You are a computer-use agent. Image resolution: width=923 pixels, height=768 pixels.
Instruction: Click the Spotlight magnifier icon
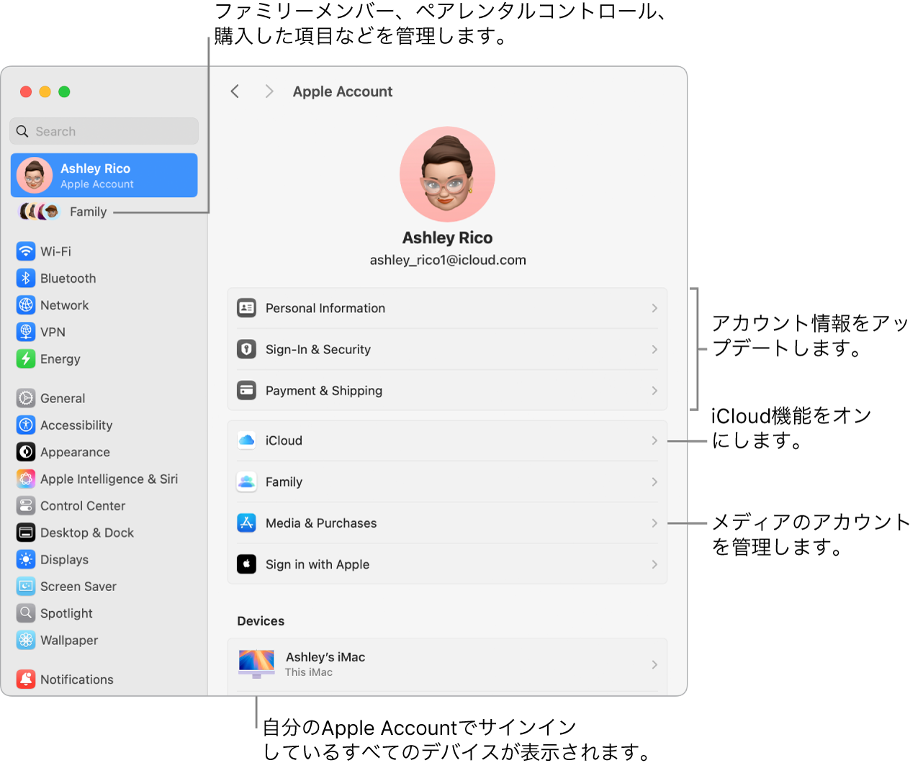[26, 613]
